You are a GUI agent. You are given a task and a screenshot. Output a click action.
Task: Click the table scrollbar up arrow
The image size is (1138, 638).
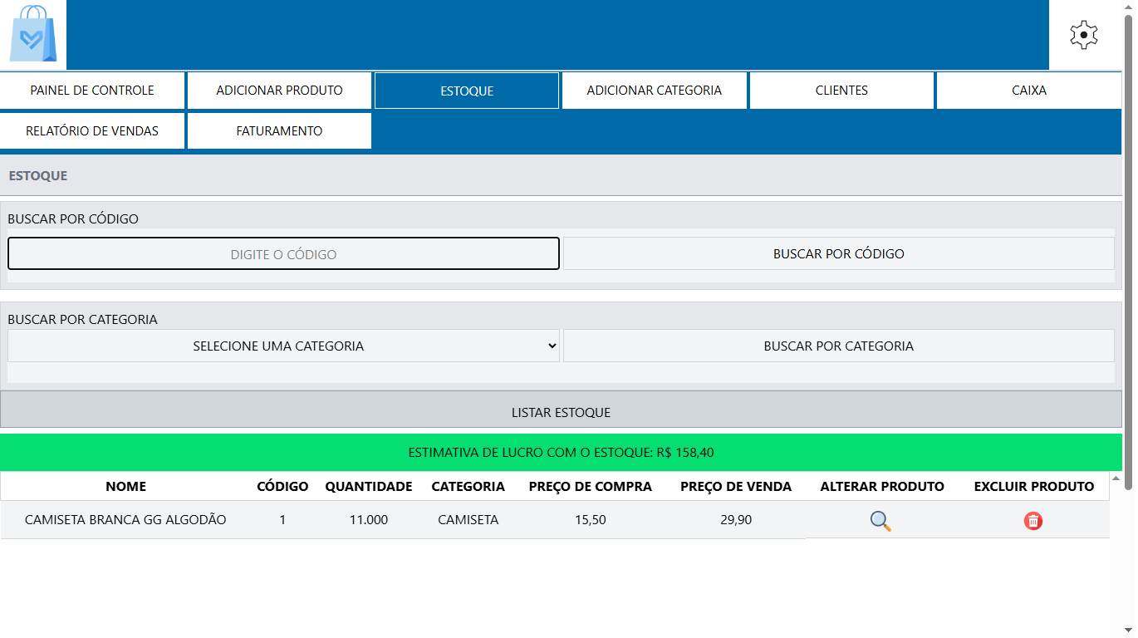click(1116, 478)
